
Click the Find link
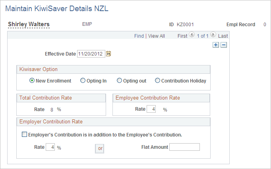[x=139, y=36]
